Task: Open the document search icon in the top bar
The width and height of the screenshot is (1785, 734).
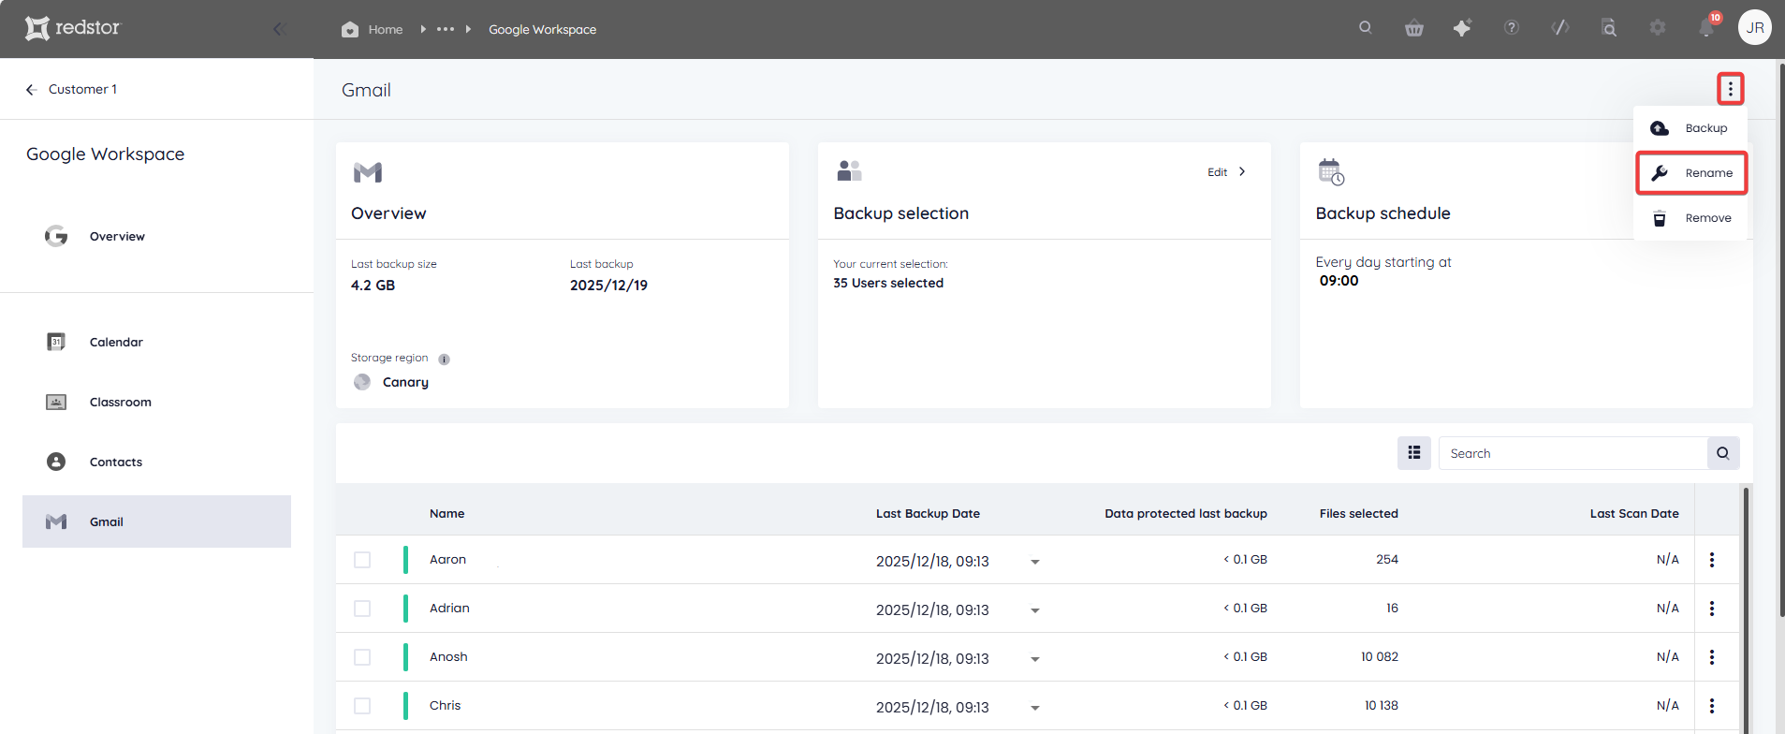Action: pos(1609,28)
